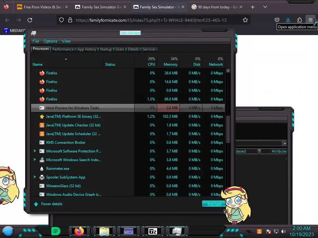Screen dimensions: 318x238
Task: Sort processes by the CPU column
Action: [146, 62]
